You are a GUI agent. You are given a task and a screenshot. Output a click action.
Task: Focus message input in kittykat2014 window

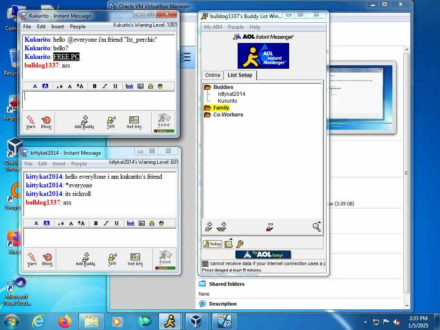100,237
